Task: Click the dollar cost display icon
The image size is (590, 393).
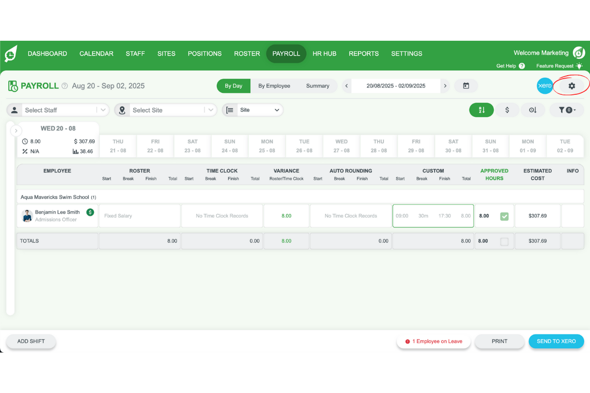Action: click(x=507, y=110)
